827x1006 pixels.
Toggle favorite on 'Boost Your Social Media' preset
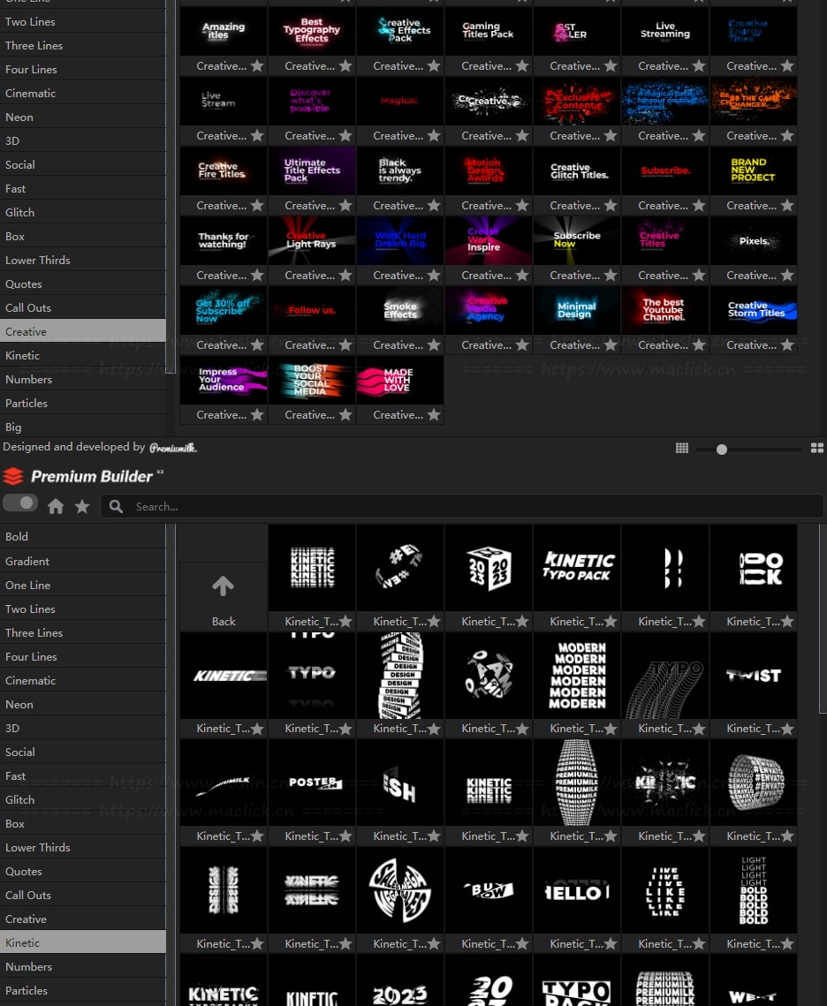(x=345, y=415)
